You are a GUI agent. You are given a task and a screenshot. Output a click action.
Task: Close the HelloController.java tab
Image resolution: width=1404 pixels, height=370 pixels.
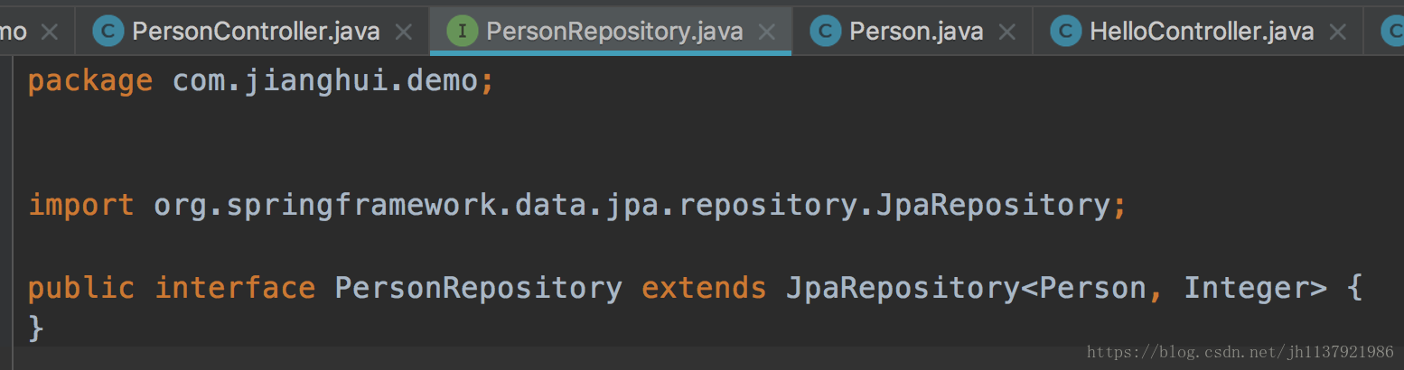pos(1338,32)
